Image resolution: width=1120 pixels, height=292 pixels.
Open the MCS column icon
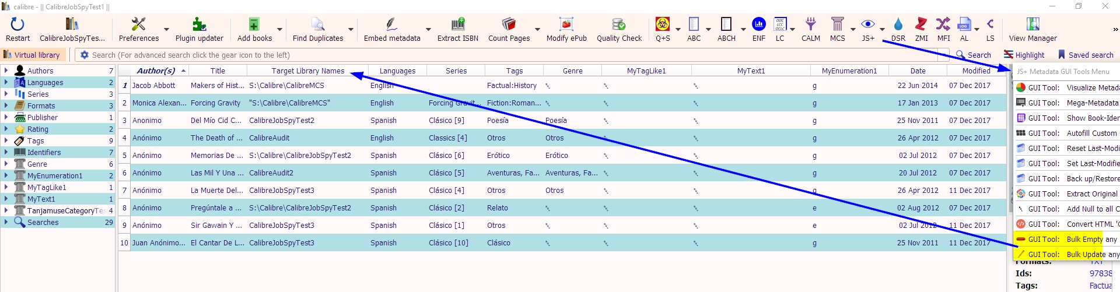click(838, 24)
